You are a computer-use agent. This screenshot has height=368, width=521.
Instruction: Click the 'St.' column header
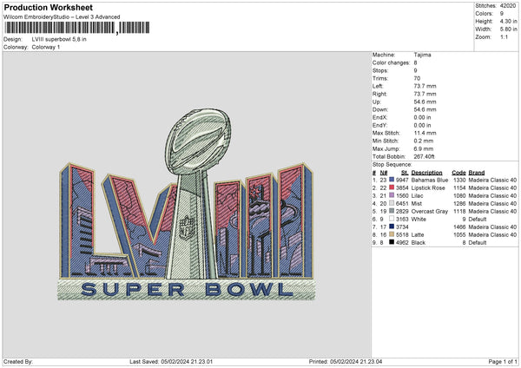[x=405, y=173]
